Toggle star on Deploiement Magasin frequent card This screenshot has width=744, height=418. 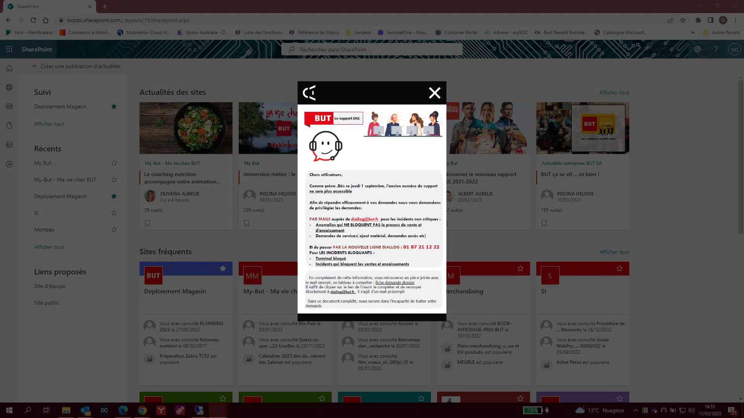[x=223, y=268]
